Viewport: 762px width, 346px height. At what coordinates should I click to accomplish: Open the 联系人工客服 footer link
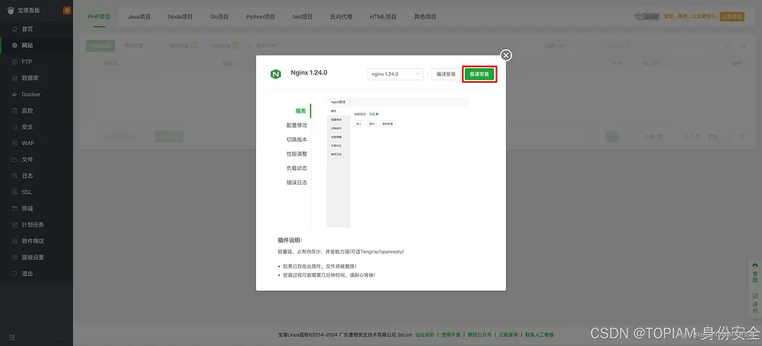[539, 335]
